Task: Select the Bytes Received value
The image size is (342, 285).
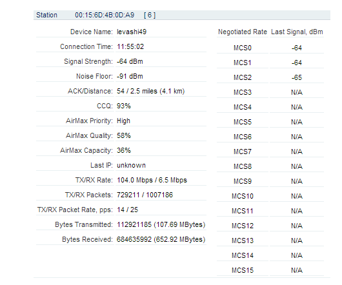Action: (161, 239)
